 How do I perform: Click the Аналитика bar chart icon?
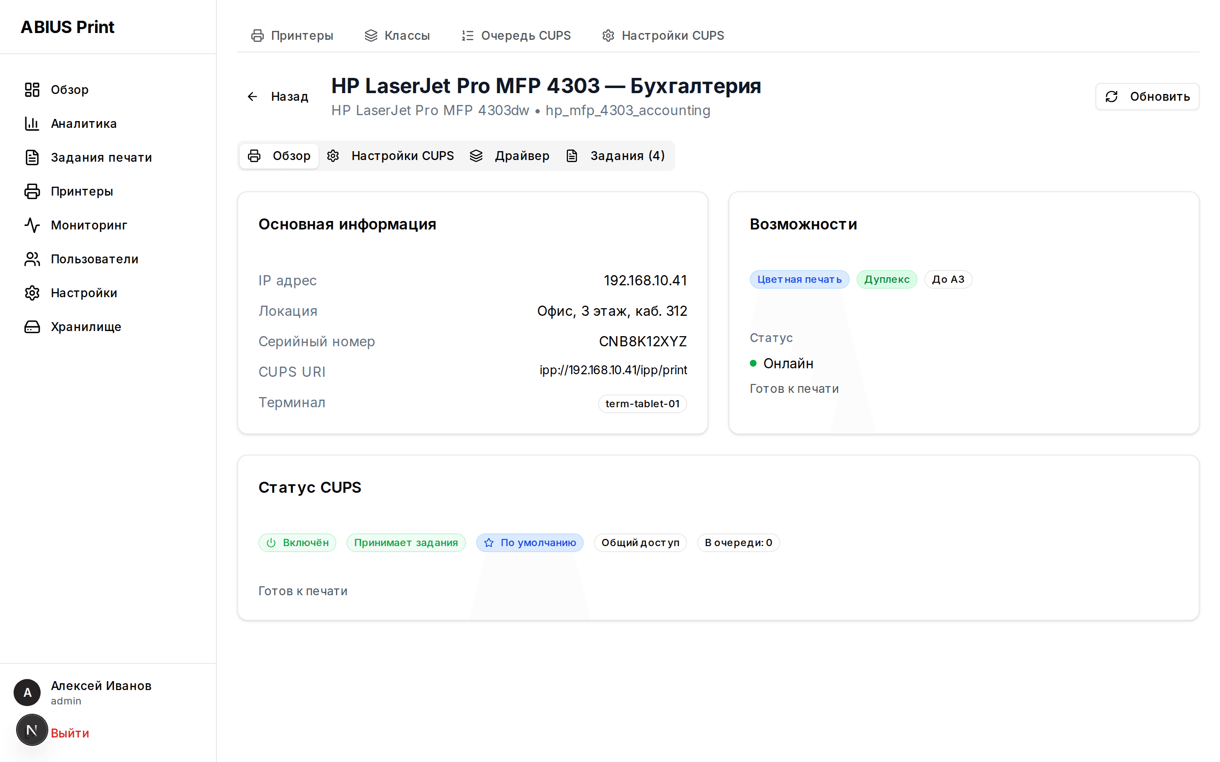pos(32,124)
